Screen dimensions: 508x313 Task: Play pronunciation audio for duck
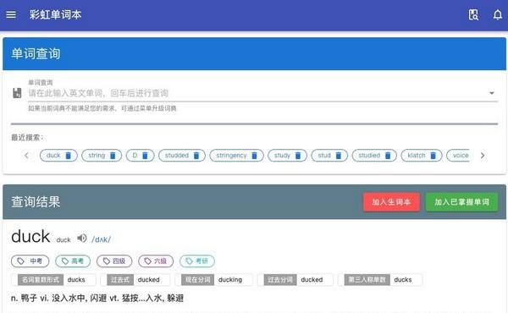pos(82,239)
